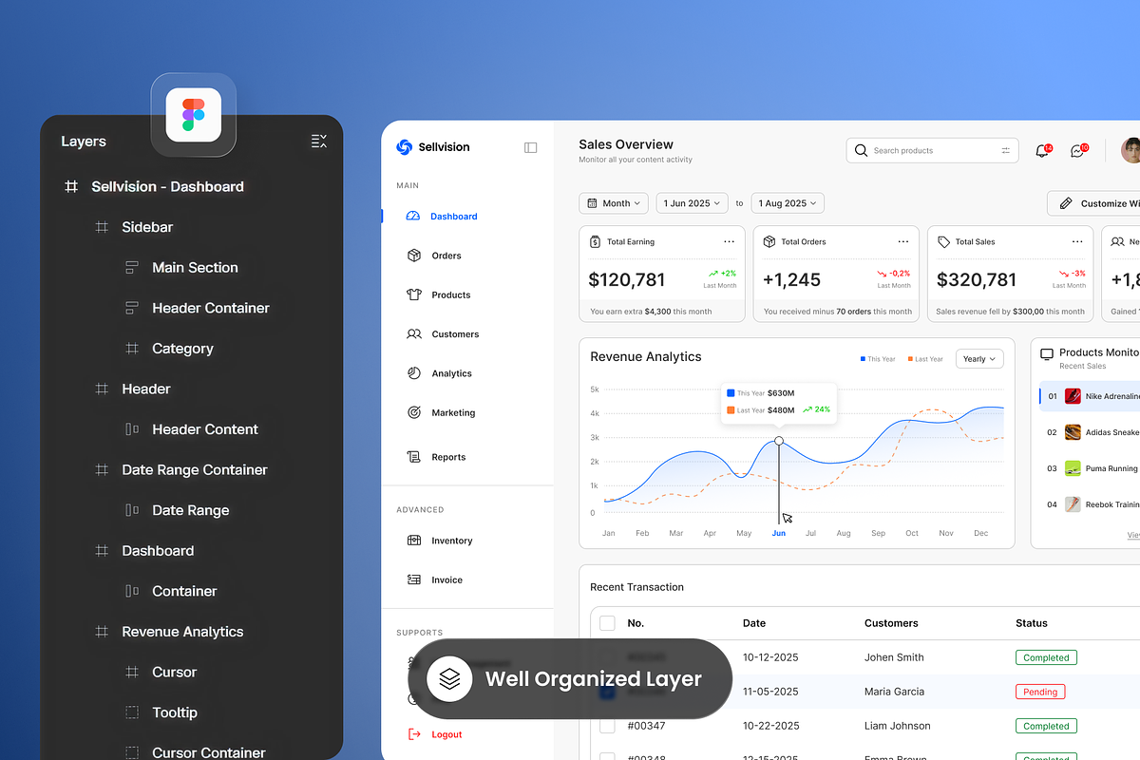
Task: Click the Logout link
Action: tap(446, 734)
